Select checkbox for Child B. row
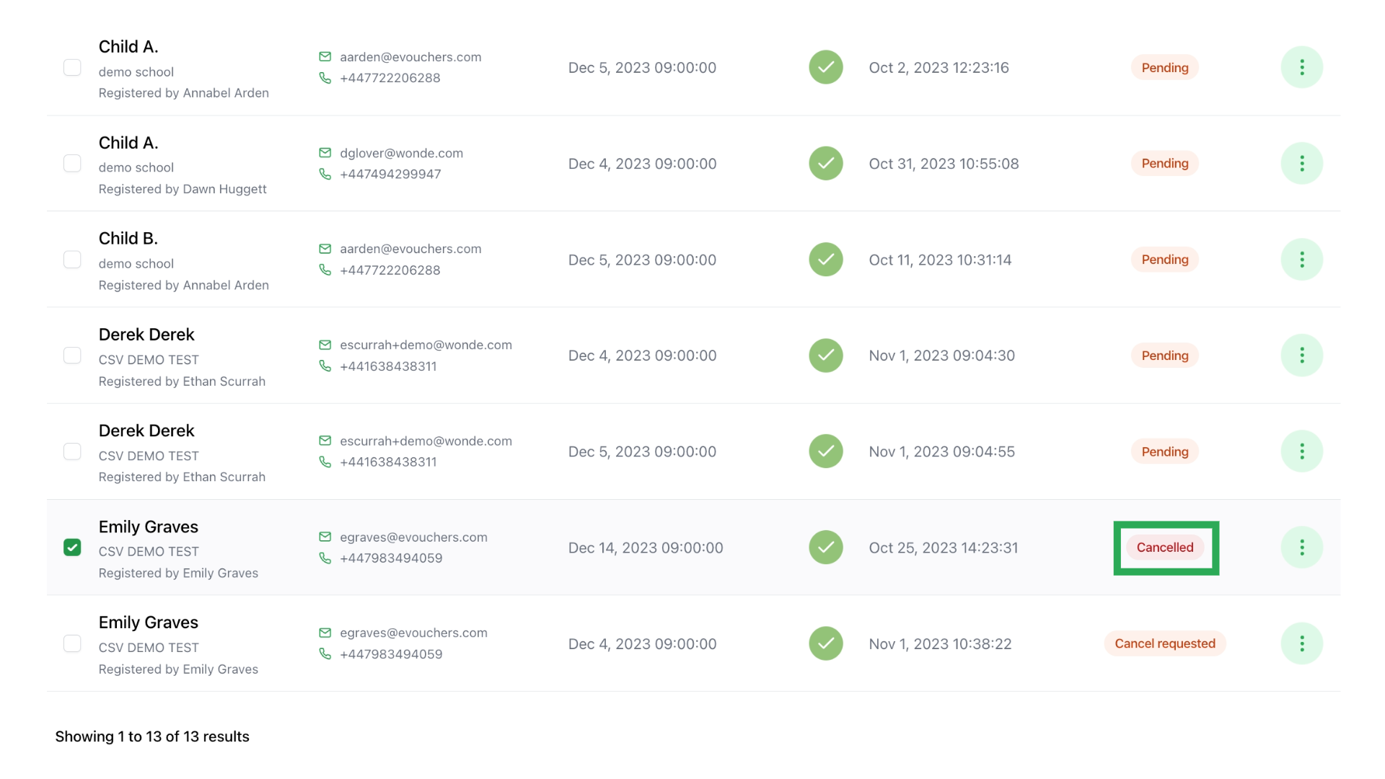This screenshot has width=1385, height=779. [x=72, y=260]
